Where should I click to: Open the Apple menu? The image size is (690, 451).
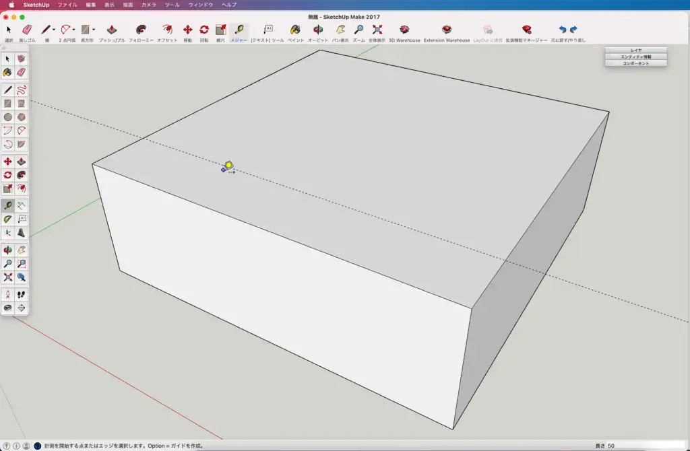(x=11, y=5)
